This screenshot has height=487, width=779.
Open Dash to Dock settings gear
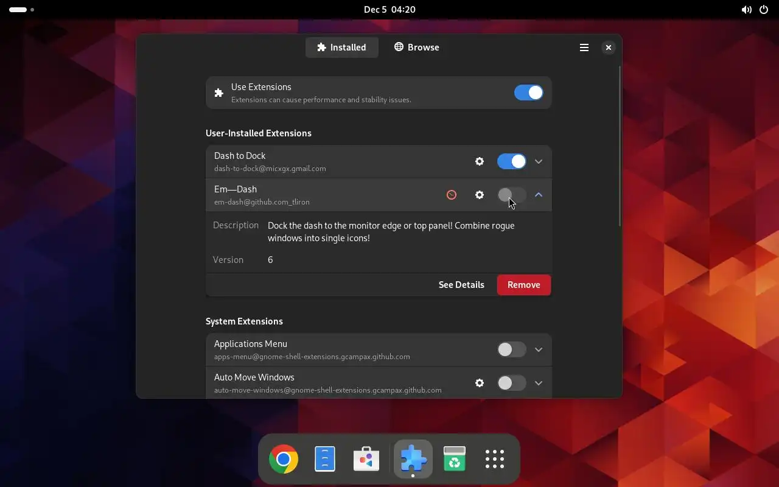(480, 161)
